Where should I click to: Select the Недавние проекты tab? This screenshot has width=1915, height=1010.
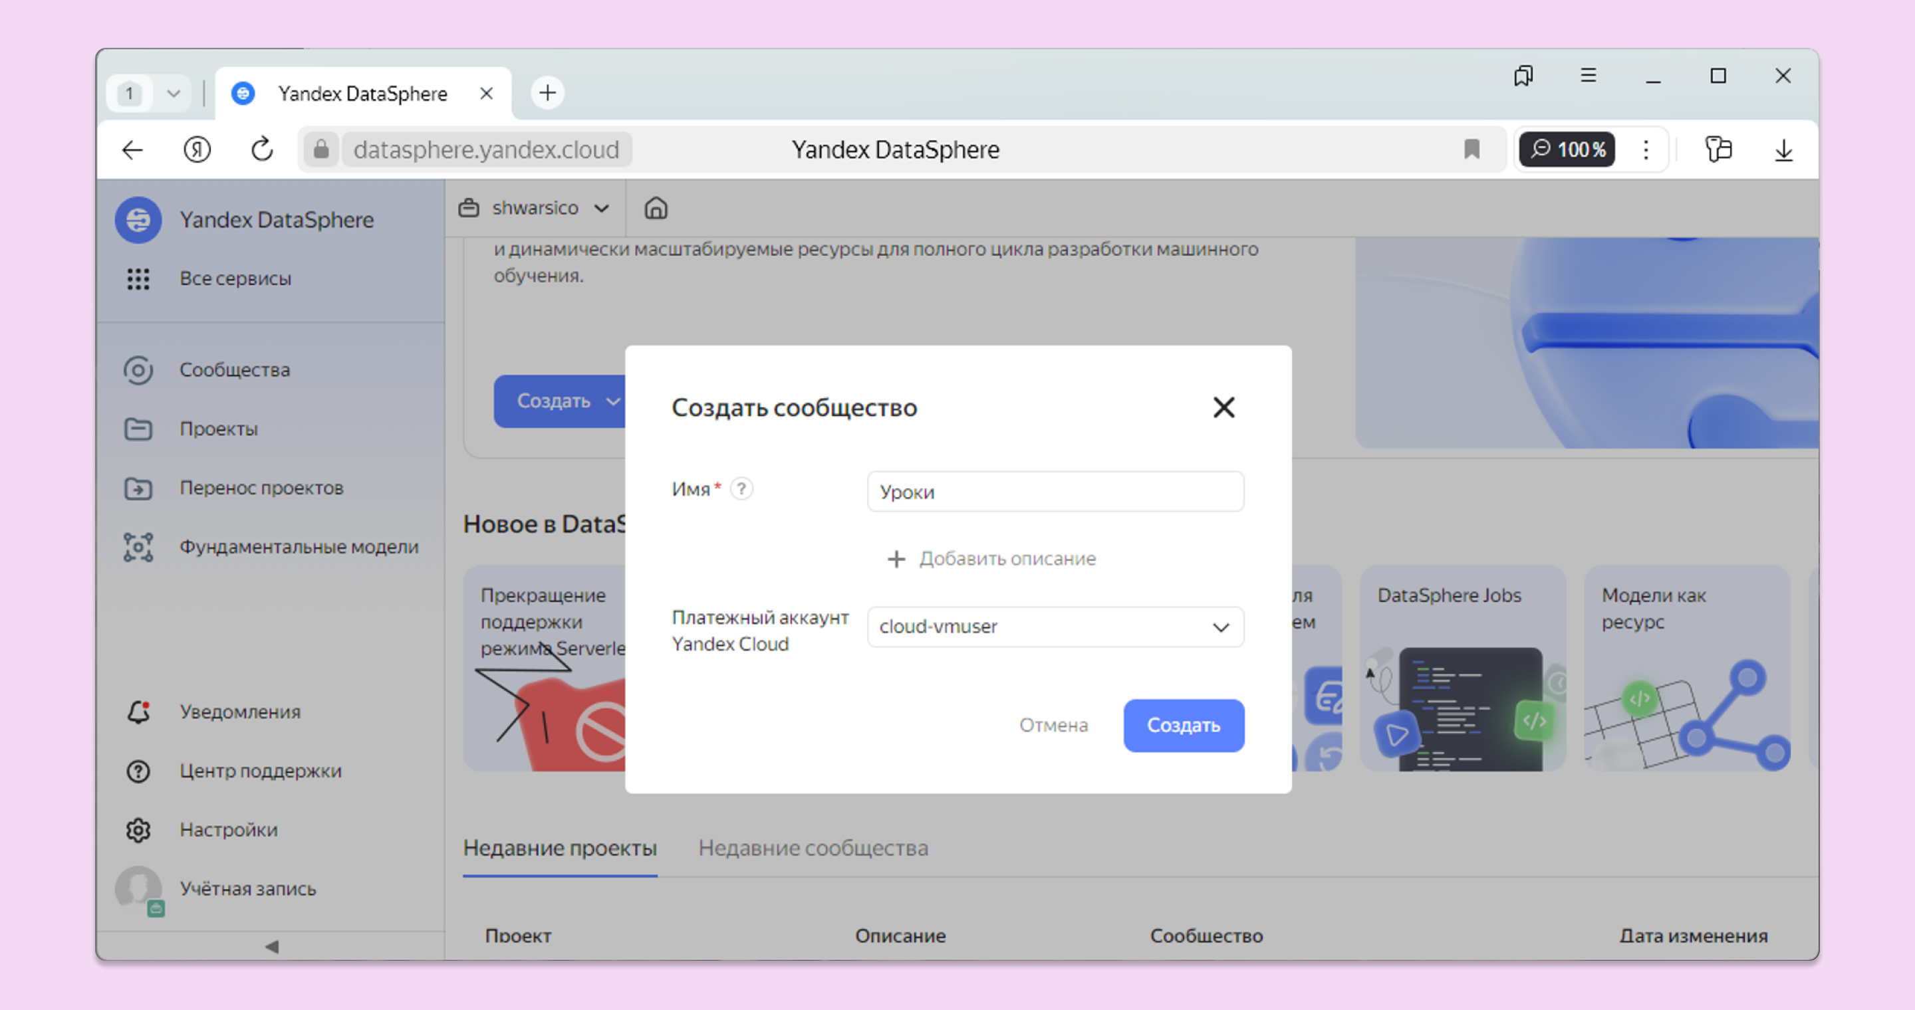click(x=560, y=848)
